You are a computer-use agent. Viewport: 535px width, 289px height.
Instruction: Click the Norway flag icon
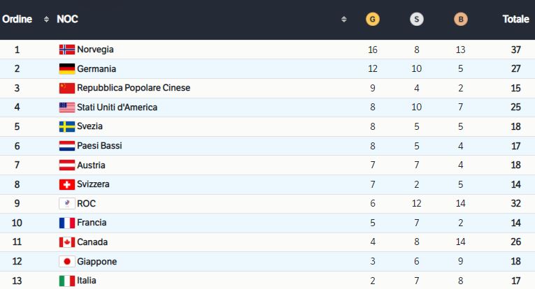pos(66,50)
